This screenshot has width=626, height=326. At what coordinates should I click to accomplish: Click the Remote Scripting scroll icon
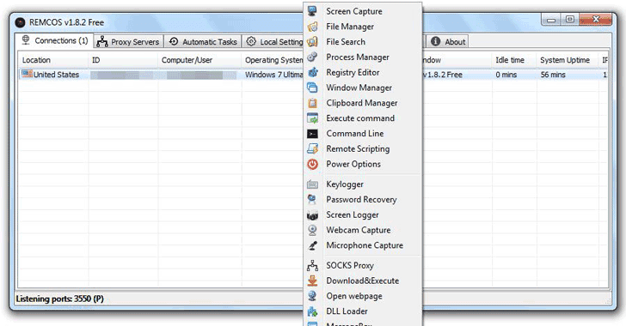[x=312, y=148]
